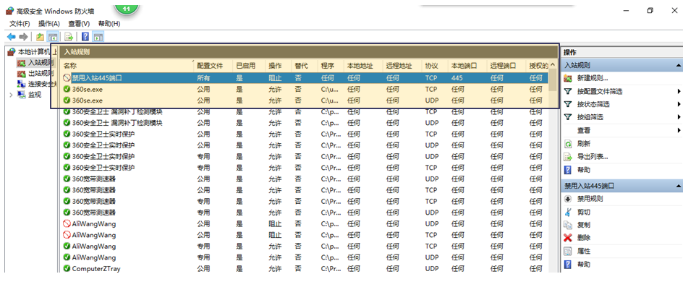This screenshot has height=287, width=683.
Task: Open the 操作(A) menu
Action: click(48, 24)
